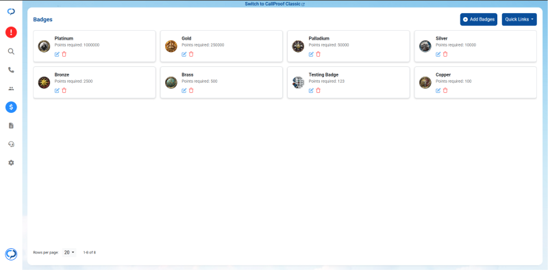548x270 pixels.
Task: Click the Platinum badge title
Action: [64, 38]
